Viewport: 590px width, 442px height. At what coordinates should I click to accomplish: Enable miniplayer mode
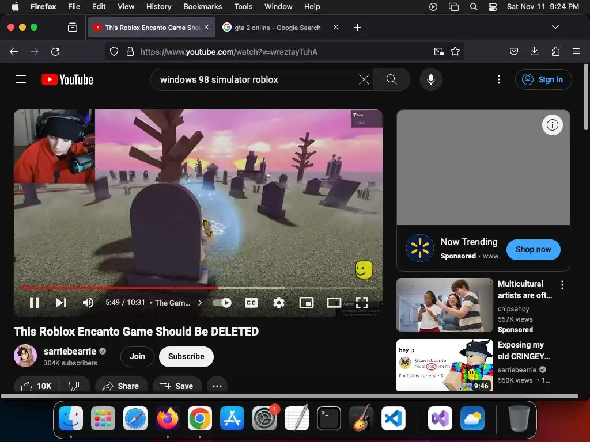307,303
